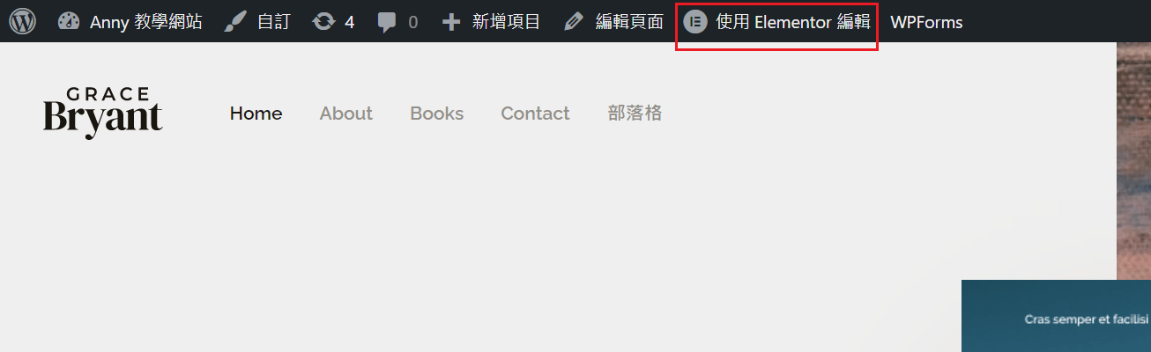Screen dimensions: 1151x352
Task: Visit the 部落格 blog page
Action: click(x=635, y=113)
